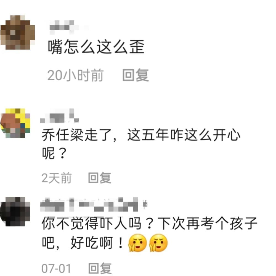Image resolution: width=276 pixels, height=276 pixels.
Task: Reply to the comment posted 2天前
Action: (100, 178)
